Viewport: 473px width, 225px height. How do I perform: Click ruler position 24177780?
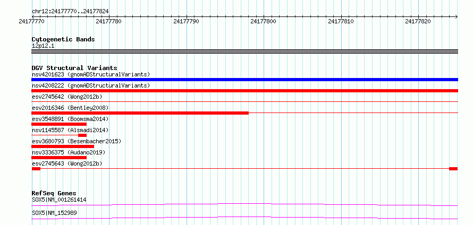click(x=109, y=21)
